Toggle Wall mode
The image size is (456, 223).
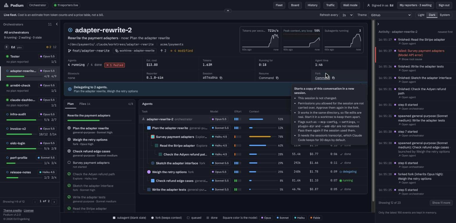coord(350,5)
